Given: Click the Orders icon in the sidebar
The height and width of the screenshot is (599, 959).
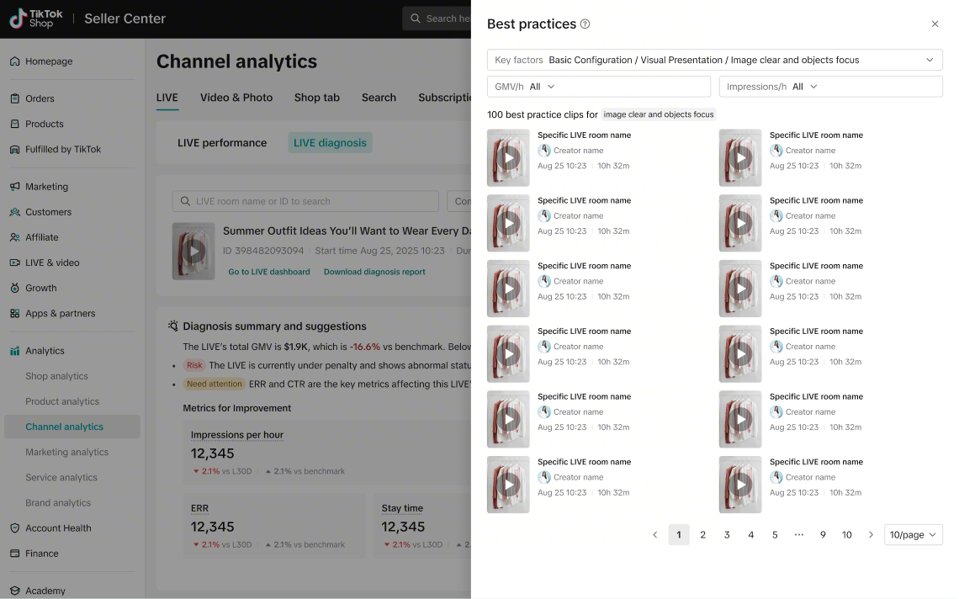Looking at the screenshot, I should click(x=14, y=98).
